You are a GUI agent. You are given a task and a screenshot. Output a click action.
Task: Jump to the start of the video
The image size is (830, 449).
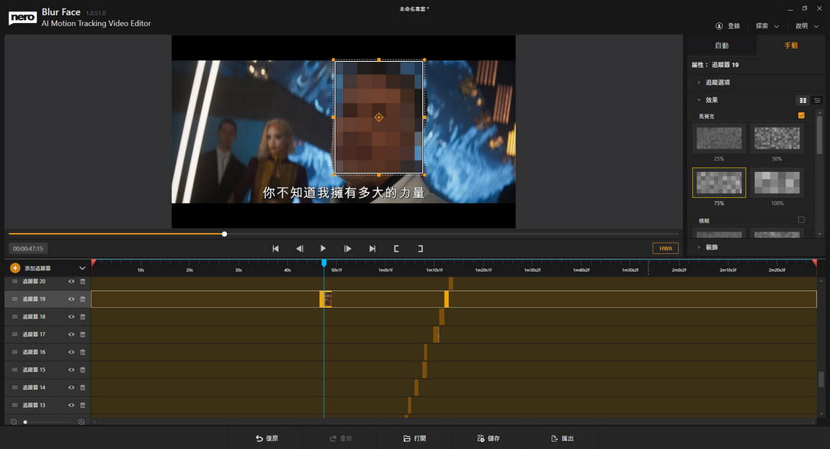click(x=275, y=248)
